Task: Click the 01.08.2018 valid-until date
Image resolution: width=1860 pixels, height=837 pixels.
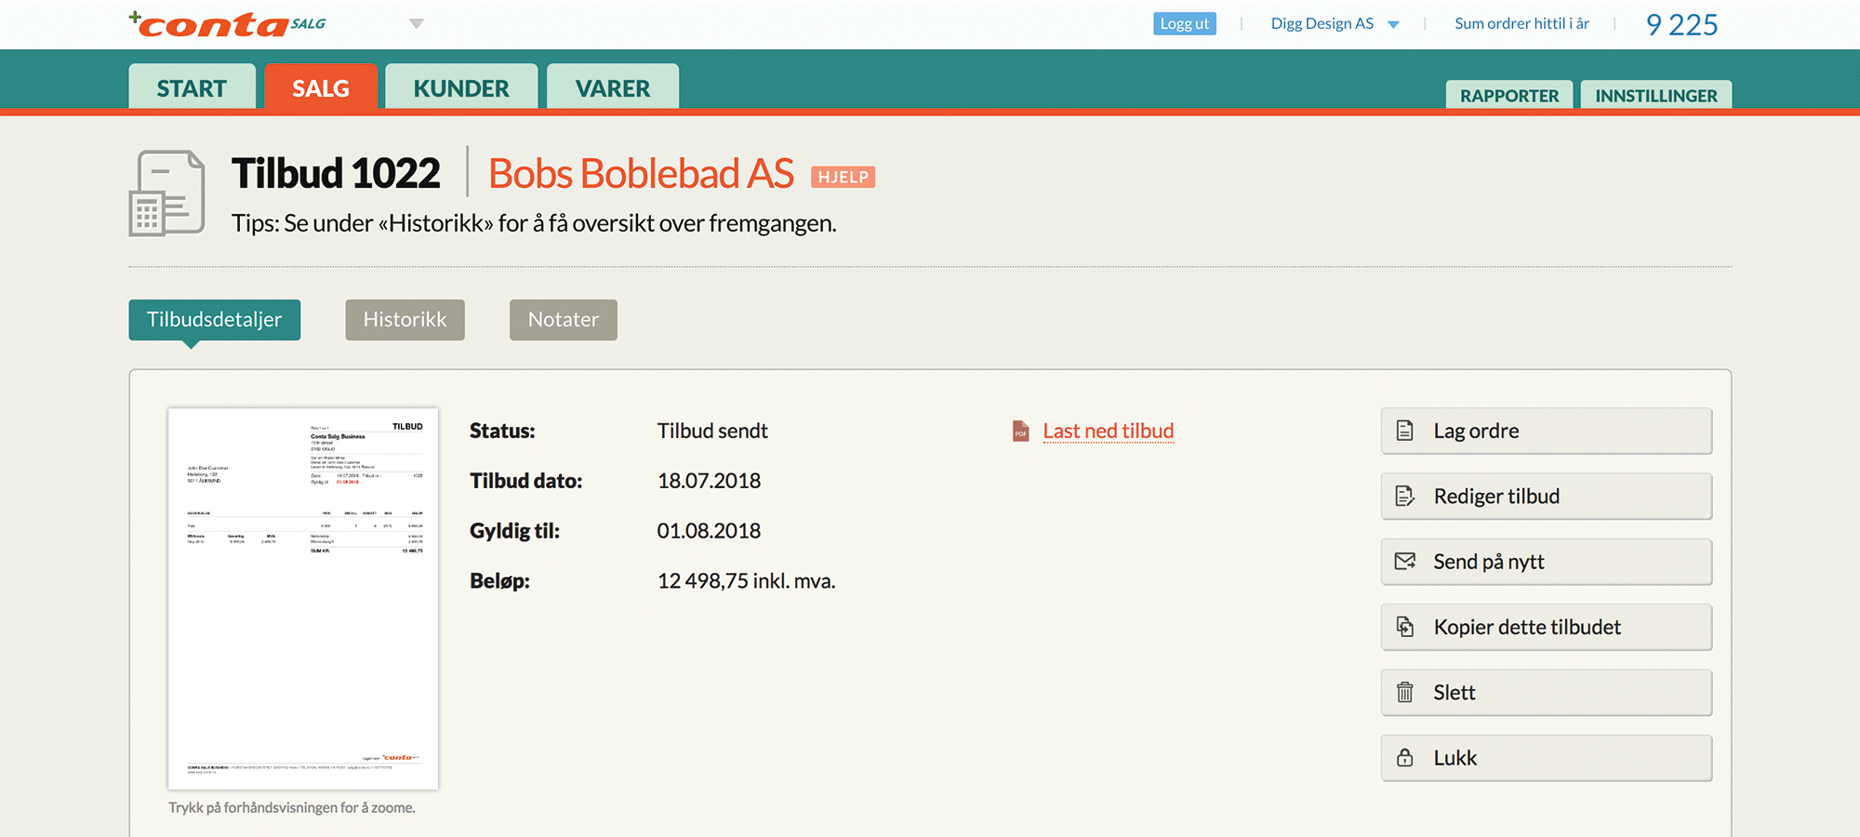Action: pos(709,531)
